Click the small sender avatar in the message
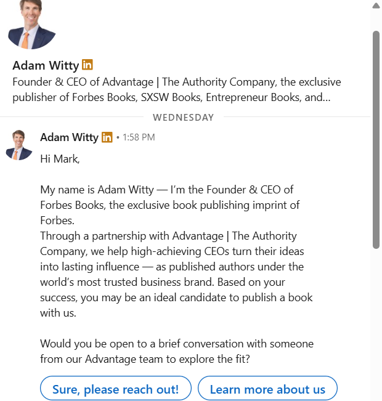Viewport: 382px width, 401px height. click(x=18, y=145)
